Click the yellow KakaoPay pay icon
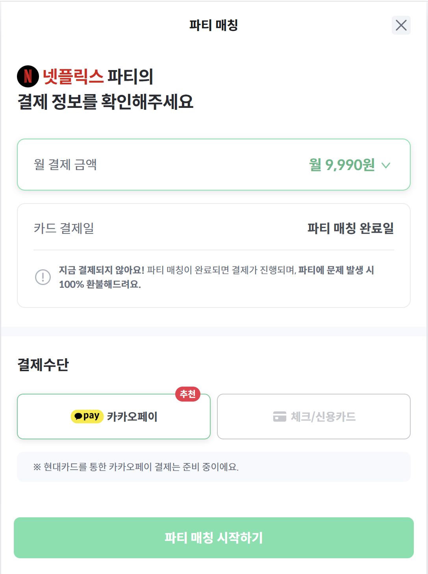The width and height of the screenshot is (428, 574). point(87,416)
